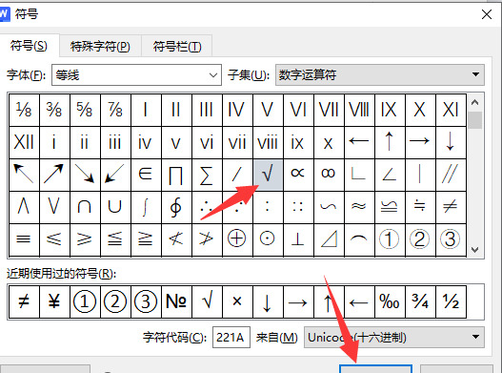502x373 pixels.
Task: Choose the infinity ∞ symbol
Action: tap(329, 175)
